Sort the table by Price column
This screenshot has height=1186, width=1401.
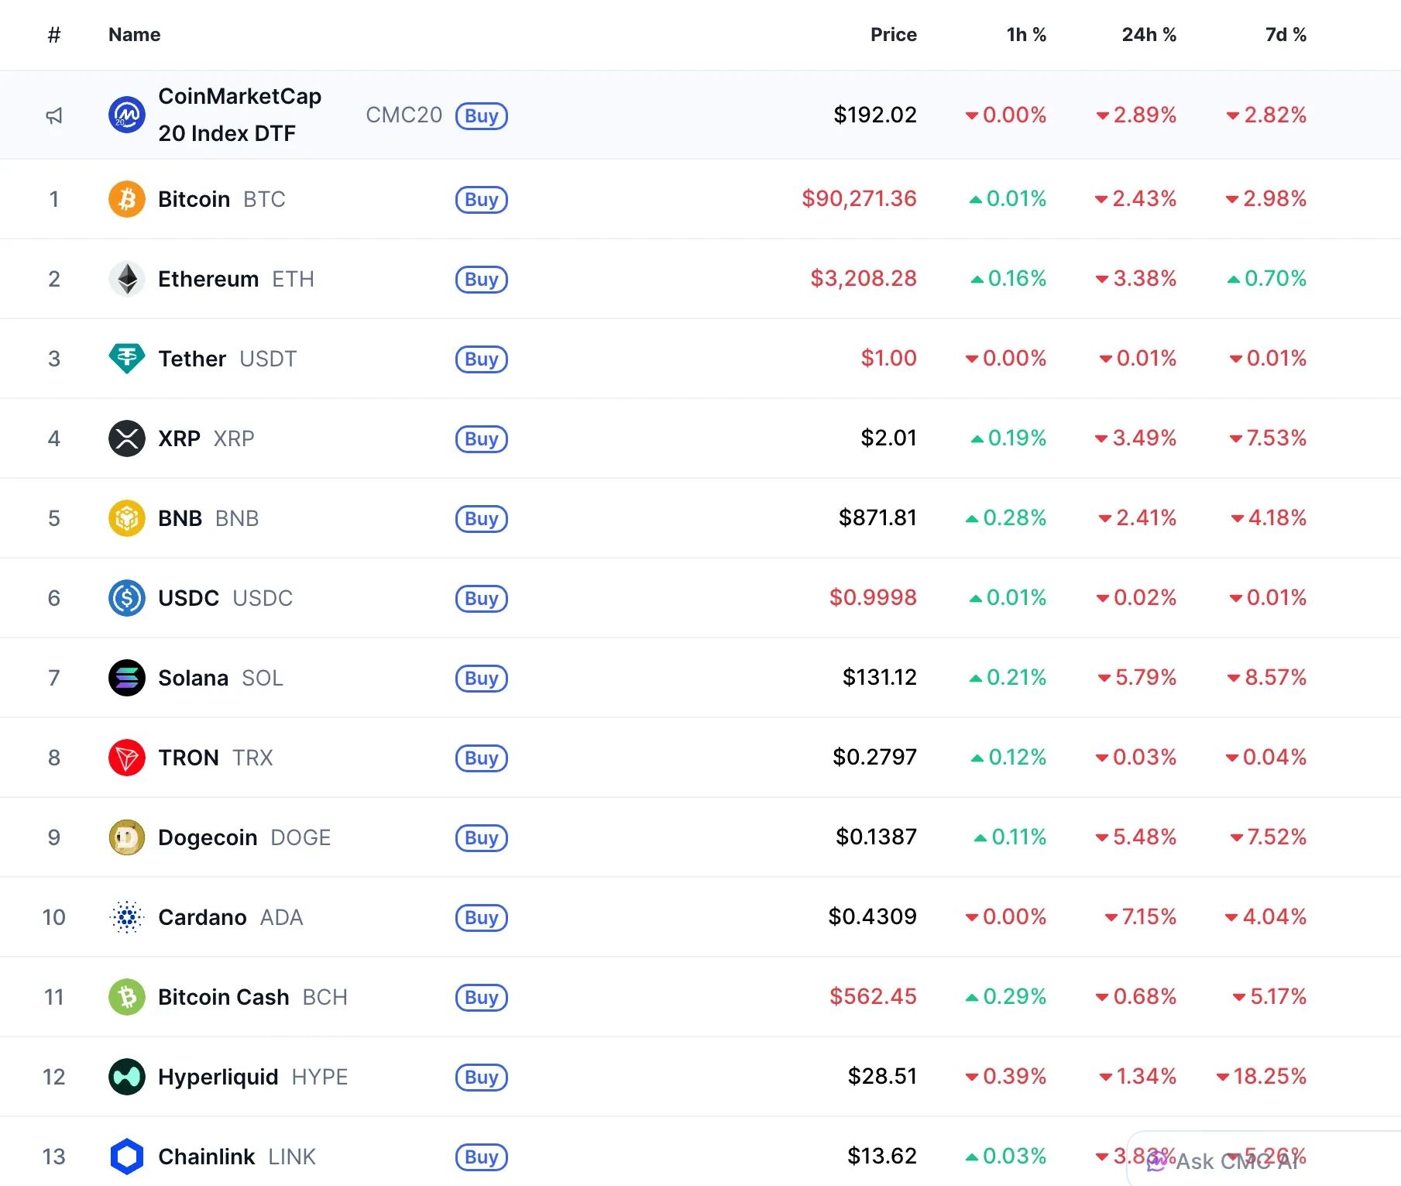pyautogui.click(x=894, y=34)
